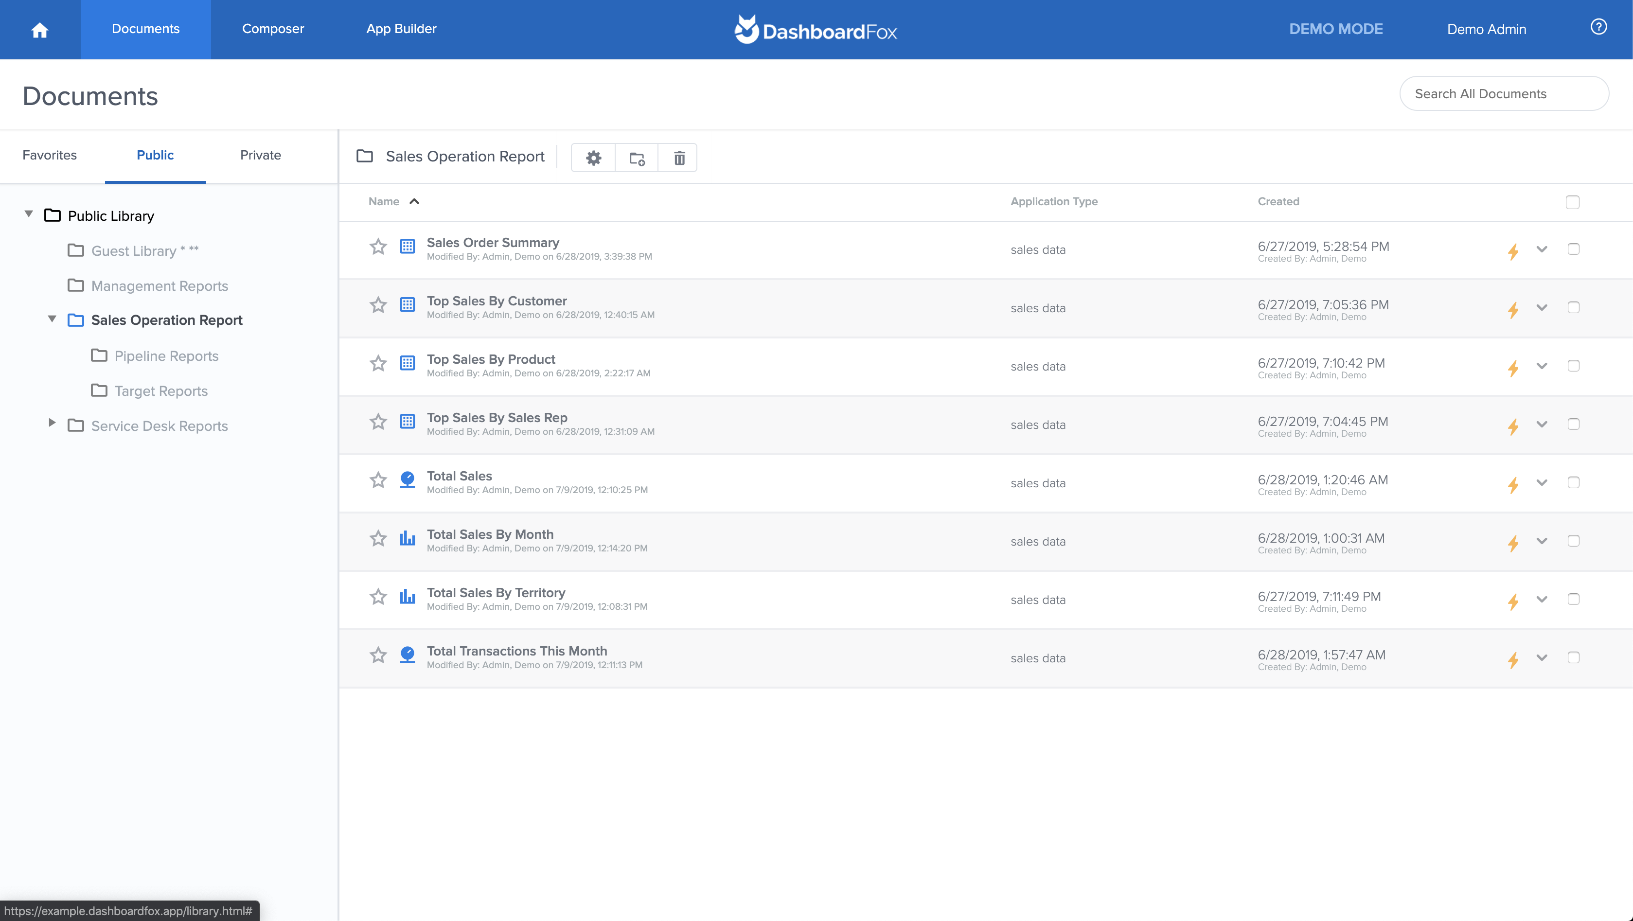Expand the Service Desk Reports folder
This screenshot has height=921, width=1633.
coord(52,423)
